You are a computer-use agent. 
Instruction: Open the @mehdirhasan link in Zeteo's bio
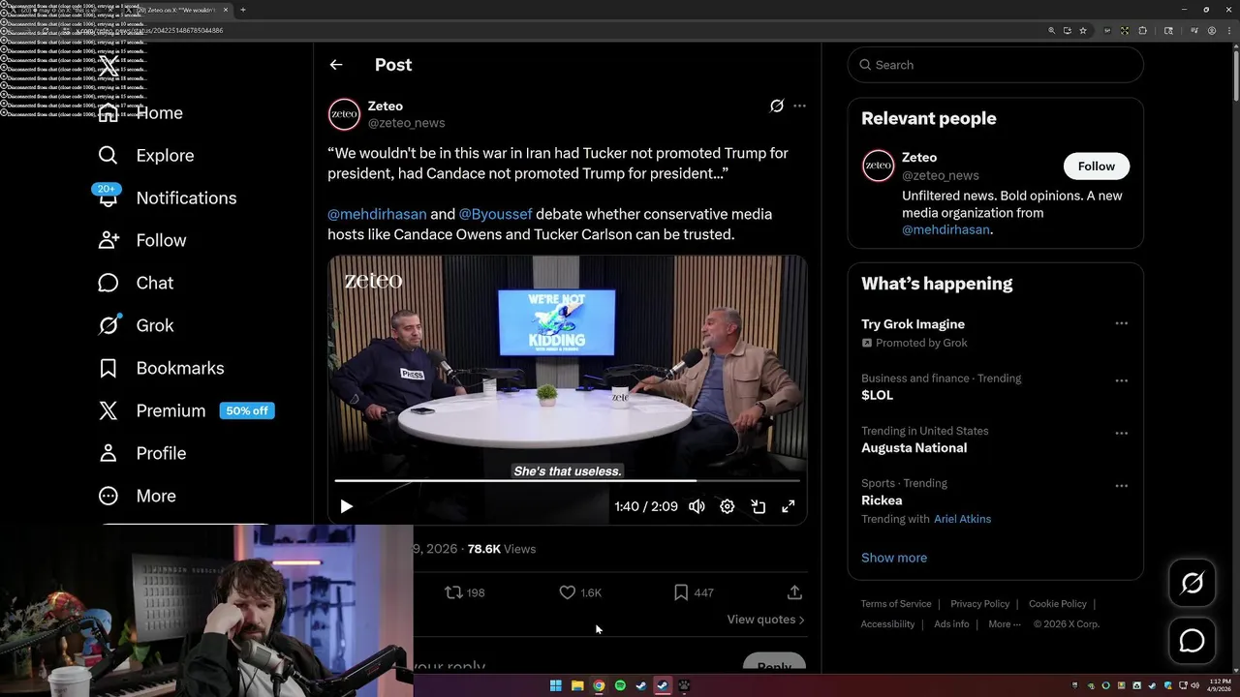tap(945, 230)
